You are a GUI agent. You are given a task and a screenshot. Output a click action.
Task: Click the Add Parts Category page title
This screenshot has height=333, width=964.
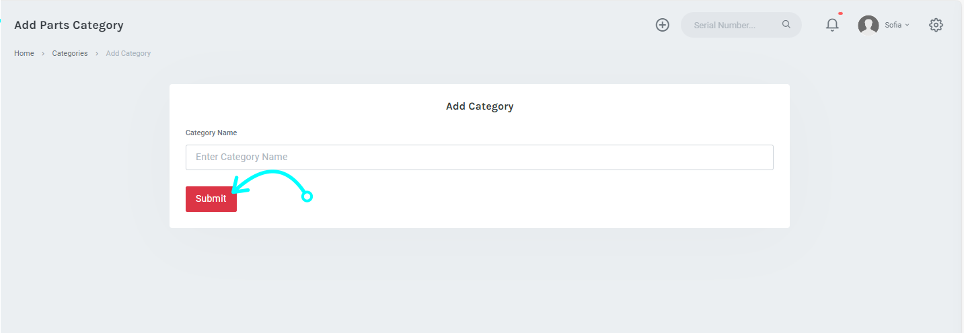coord(69,26)
